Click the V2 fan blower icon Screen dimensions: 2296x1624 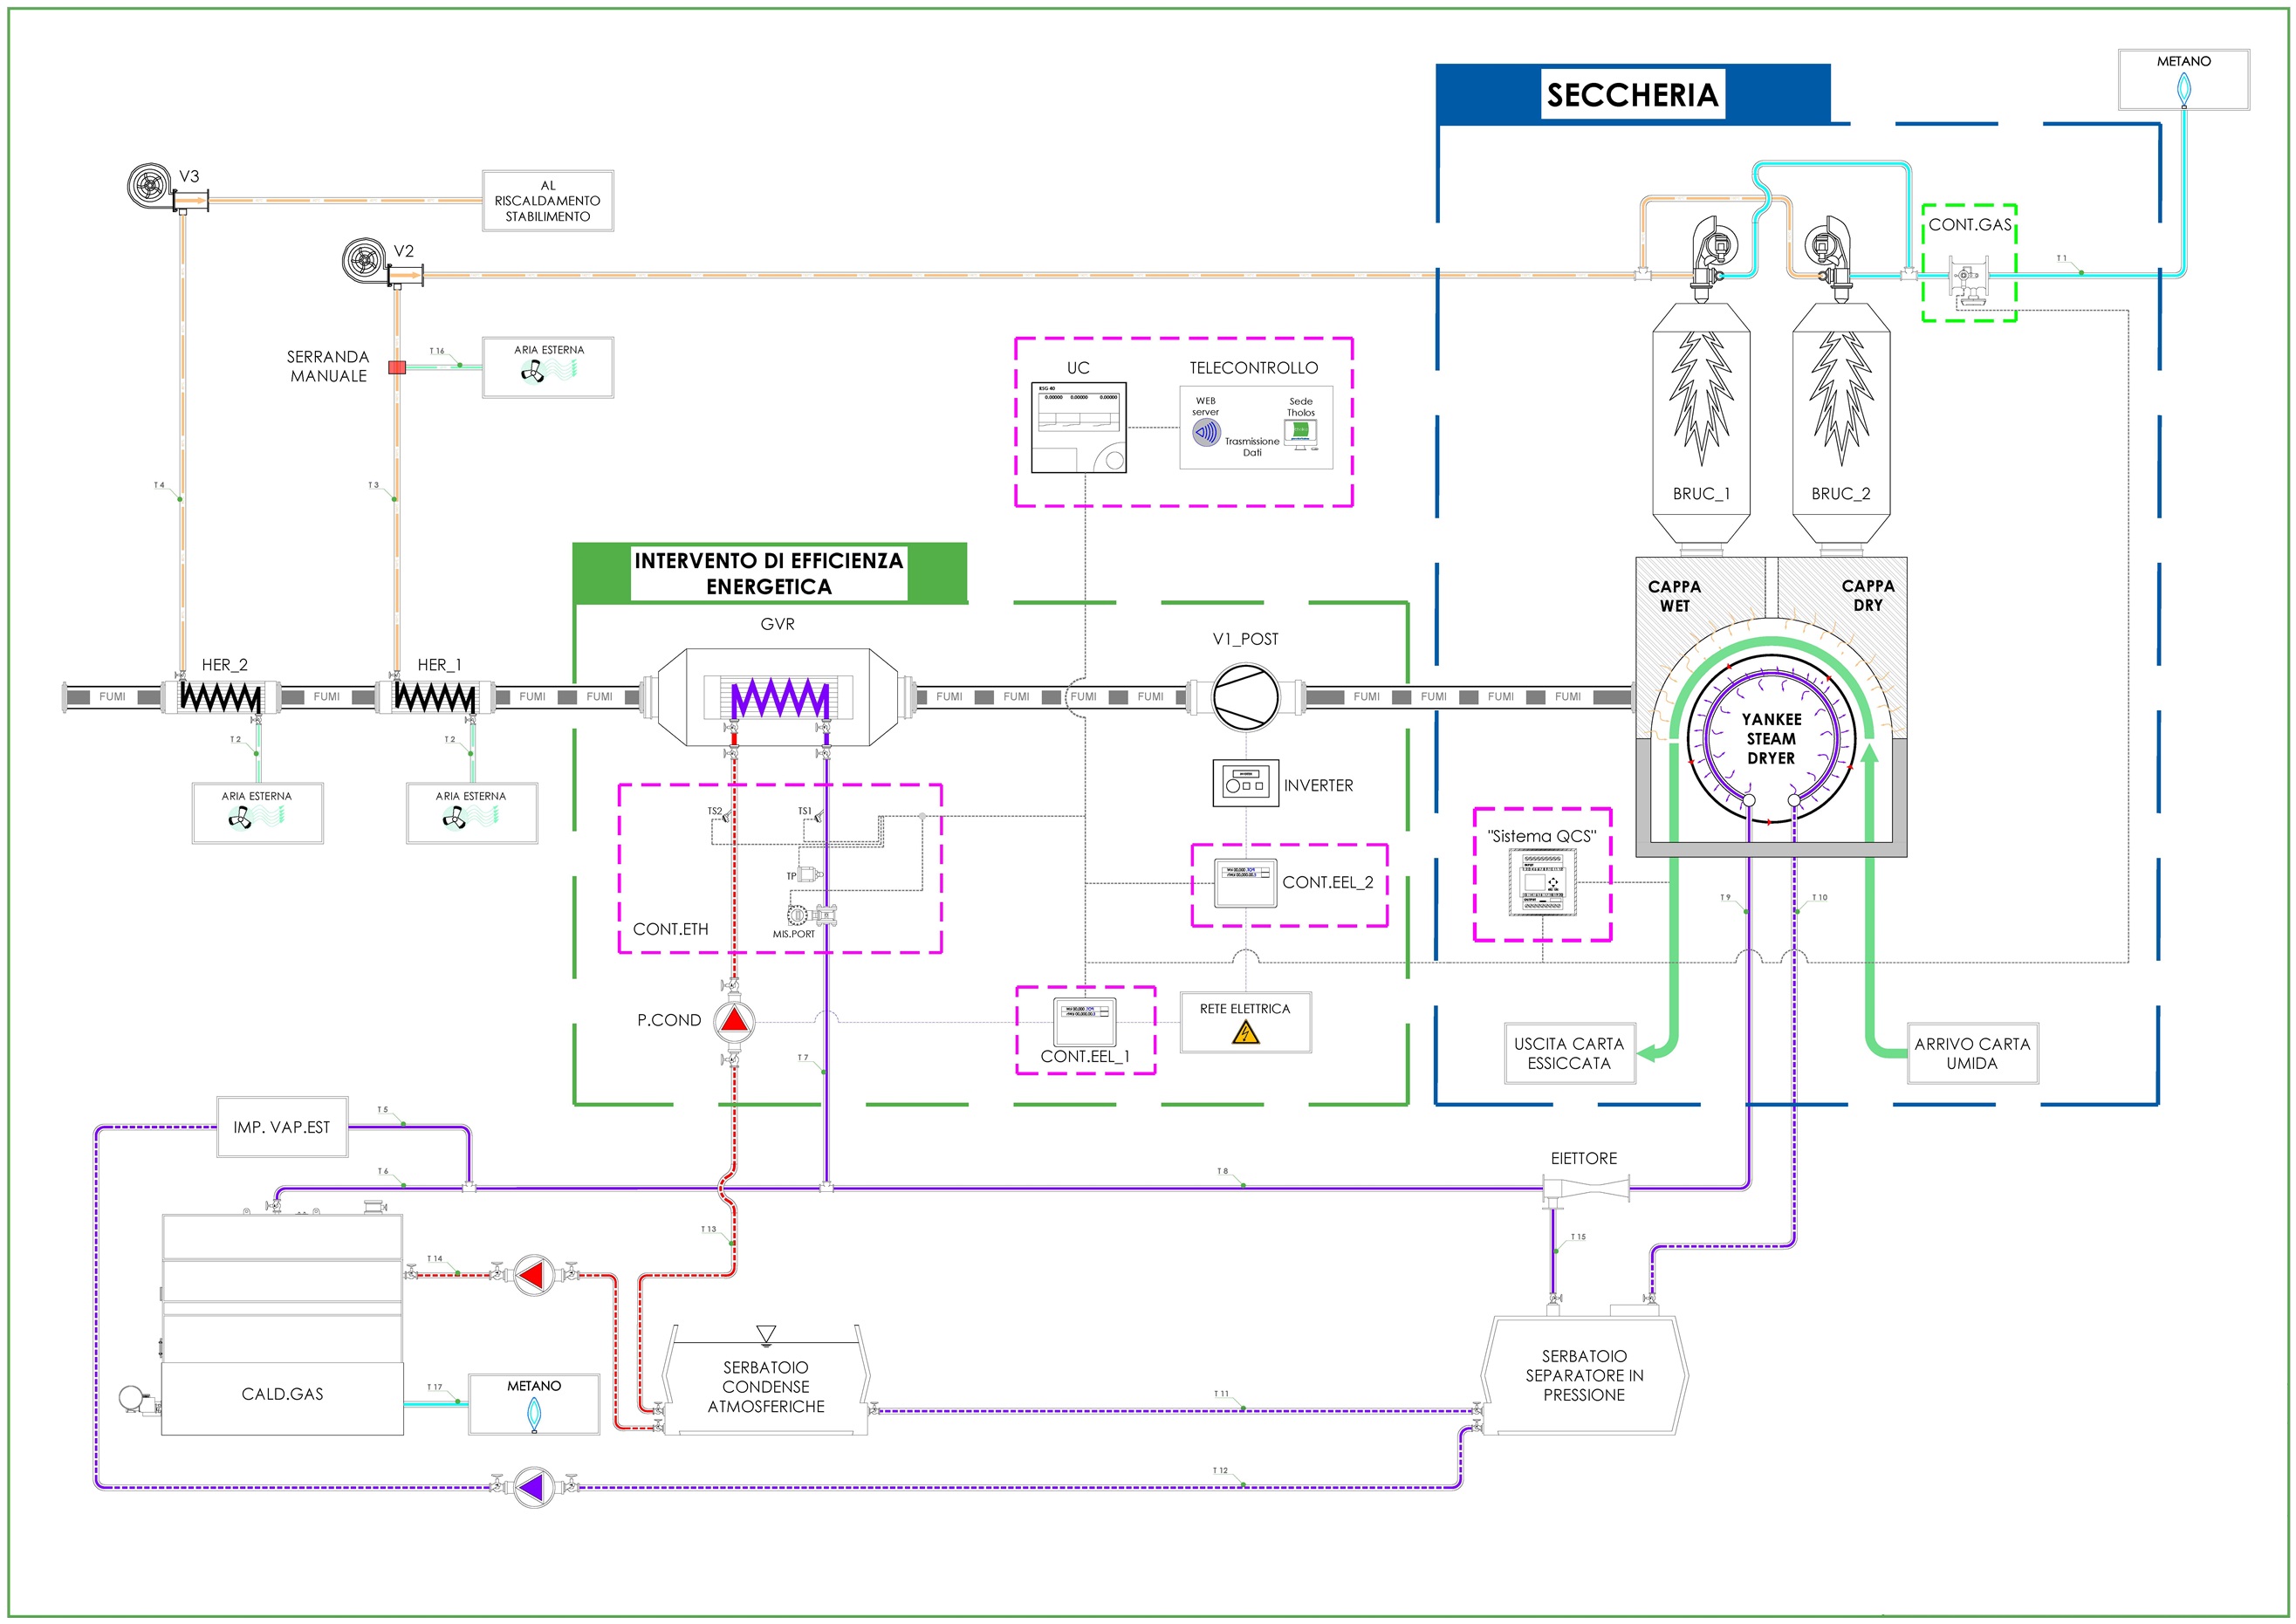[365, 260]
